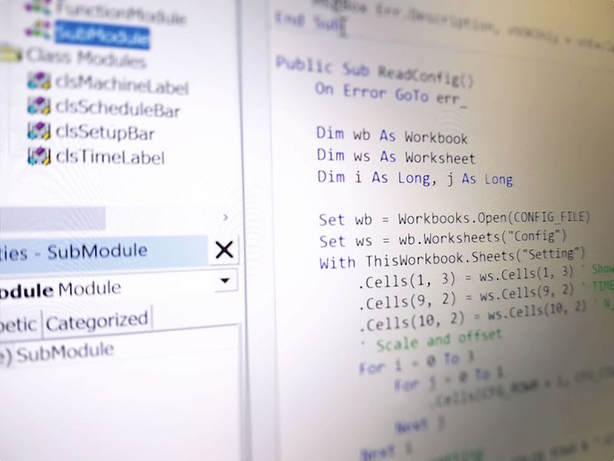Viewport: 614px width, 461px height.
Task: Click the clsTimeLabel class module icon
Action: pyautogui.click(x=38, y=156)
